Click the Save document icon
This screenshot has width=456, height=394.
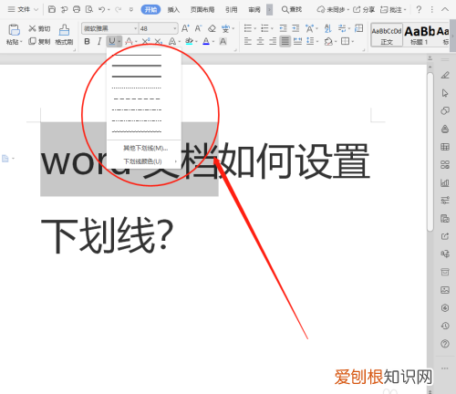[52, 9]
